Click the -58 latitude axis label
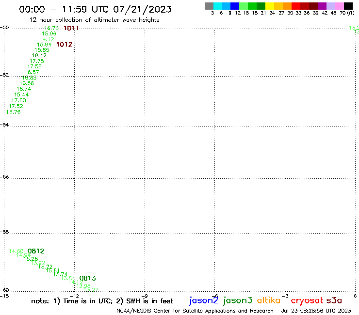The height and width of the screenshot is (315, 359). (4, 232)
